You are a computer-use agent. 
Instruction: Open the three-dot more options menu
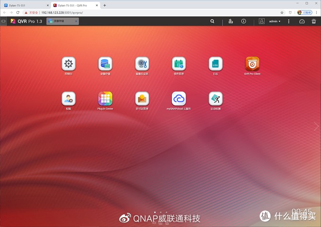click(288, 21)
